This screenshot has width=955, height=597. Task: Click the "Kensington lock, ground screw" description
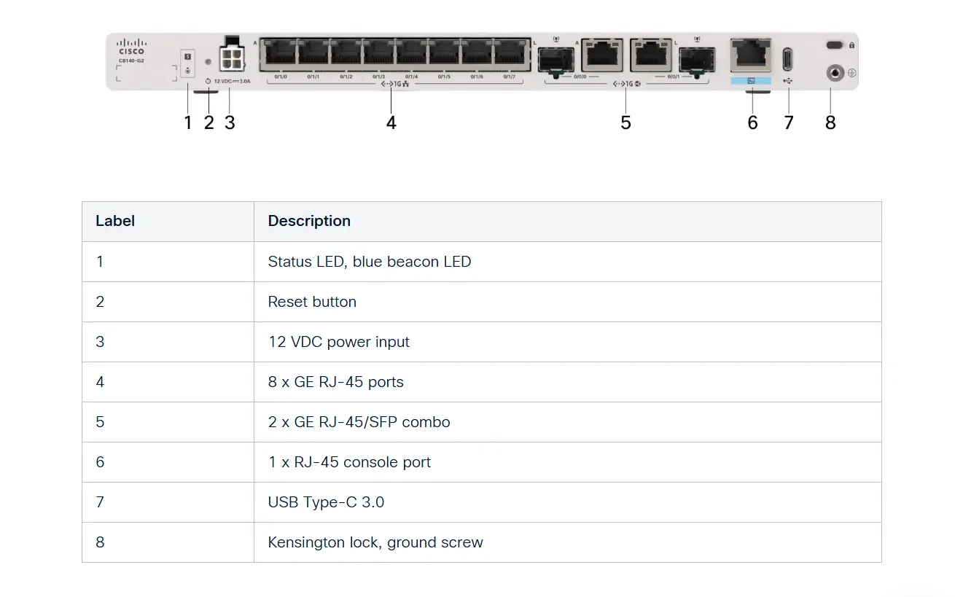[375, 542]
